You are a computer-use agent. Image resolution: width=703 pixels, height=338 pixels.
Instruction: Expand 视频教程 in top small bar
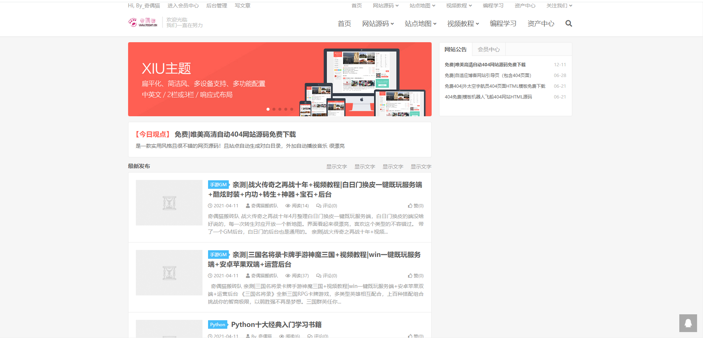(459, 6)
